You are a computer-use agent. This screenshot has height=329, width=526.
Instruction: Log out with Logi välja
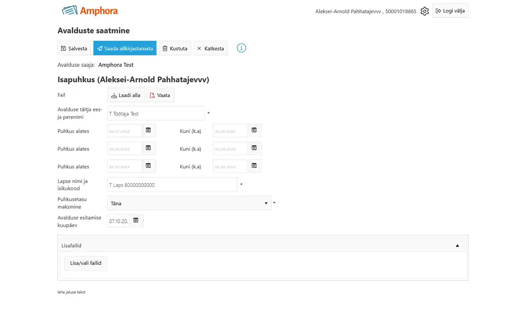pos(450,11)
